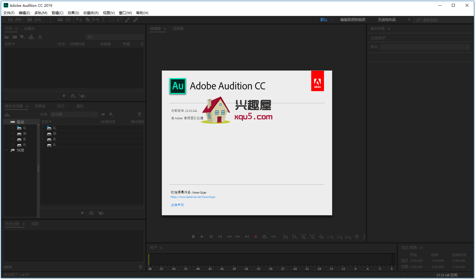Expand F: drive in the right list
The height and width of the screenshot is (279, 475).
point(43,144)
